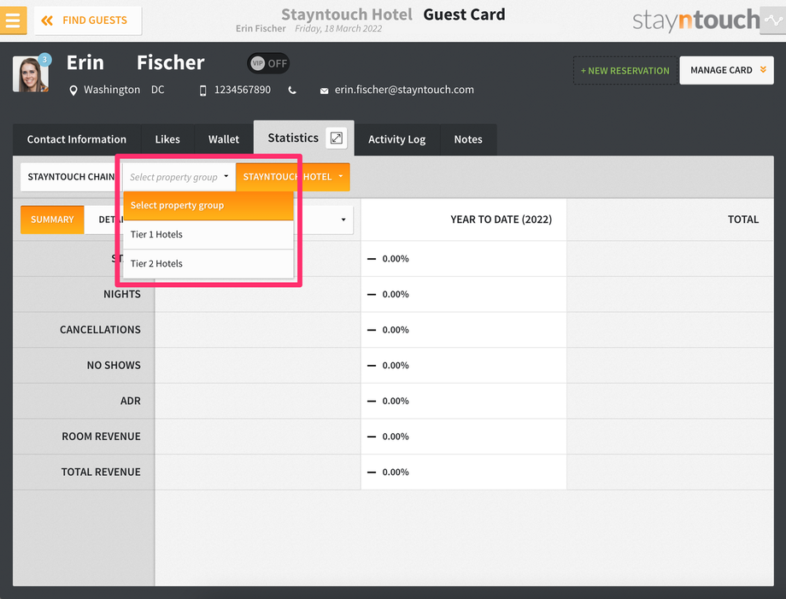Viewport: 786px width, 599px height.
Task: Open the Stayntouch Hotel dropdown
Action: click(x=293, y=177)
